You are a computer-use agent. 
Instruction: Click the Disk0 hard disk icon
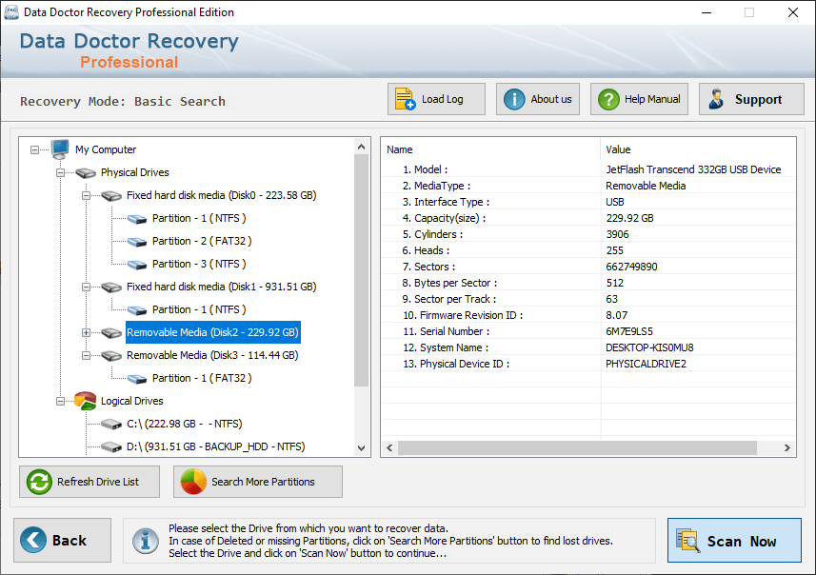(111, 196)
